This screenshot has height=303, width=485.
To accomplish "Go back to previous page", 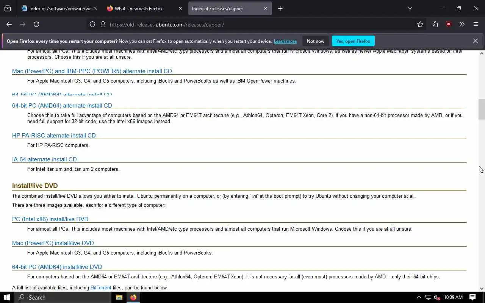I will pos(9,24).
